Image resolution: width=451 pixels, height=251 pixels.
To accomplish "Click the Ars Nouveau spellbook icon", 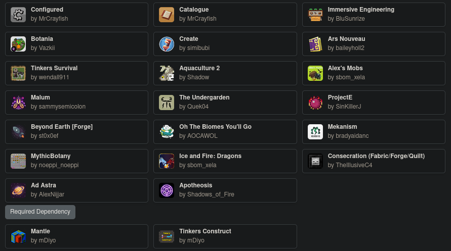I will point(315,44).
